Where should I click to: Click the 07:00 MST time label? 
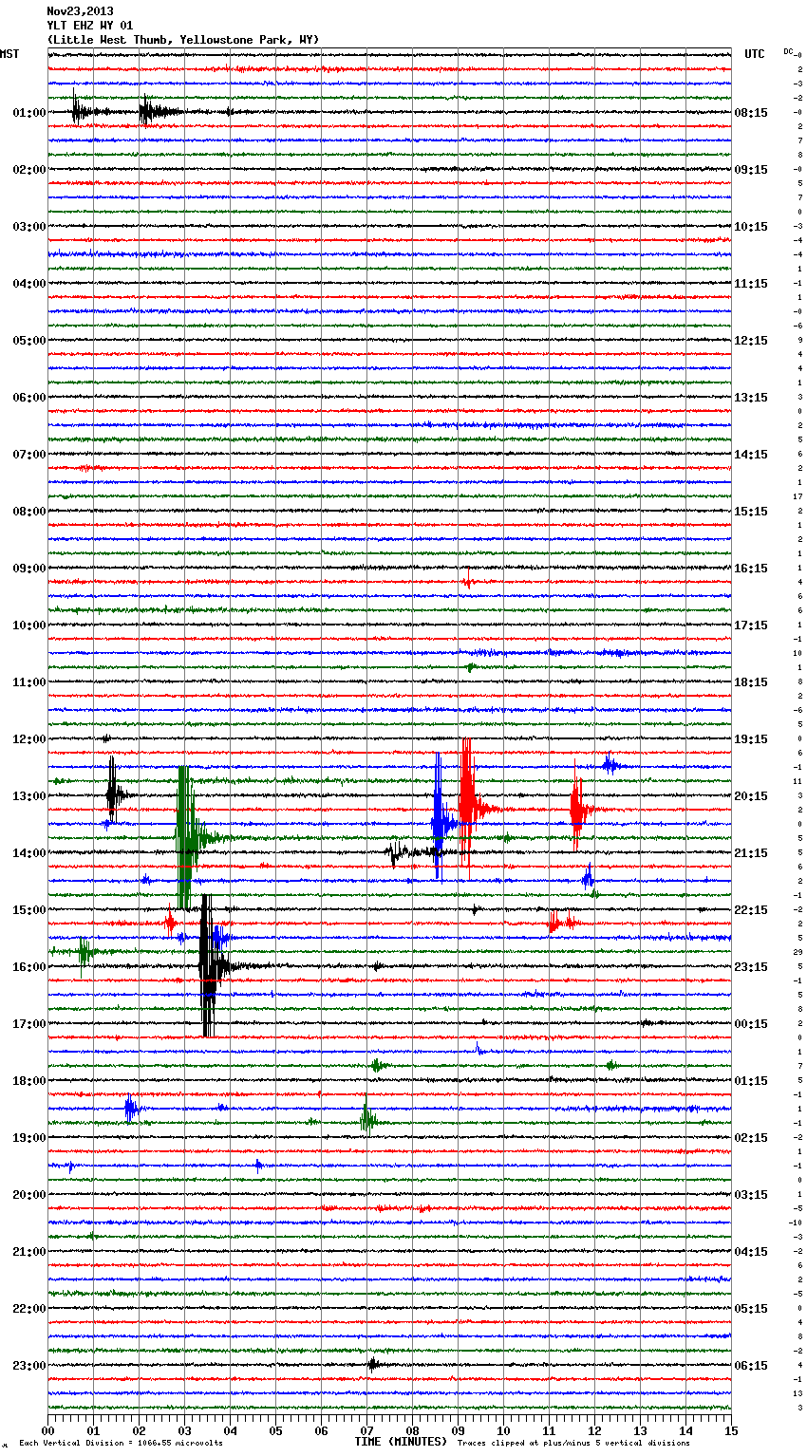tap(28, 455)
